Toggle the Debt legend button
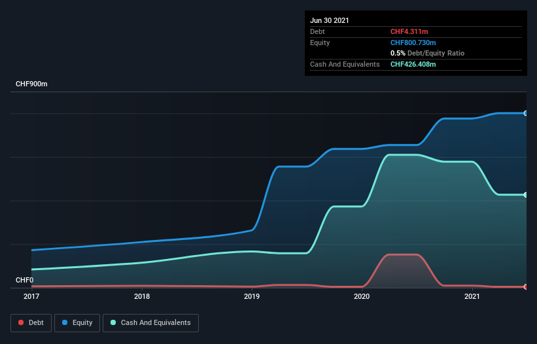Image resolution: width=537 pixels, height=344 pixels. click(31, 323)
